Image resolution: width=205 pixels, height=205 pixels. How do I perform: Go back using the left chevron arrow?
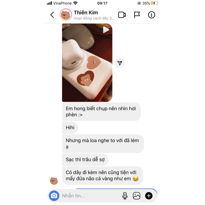52,15
